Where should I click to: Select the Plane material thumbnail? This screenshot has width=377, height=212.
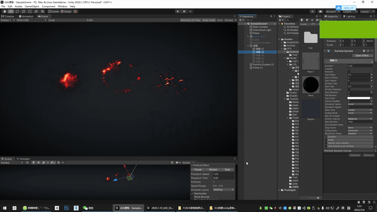click(x=310, y=85)
